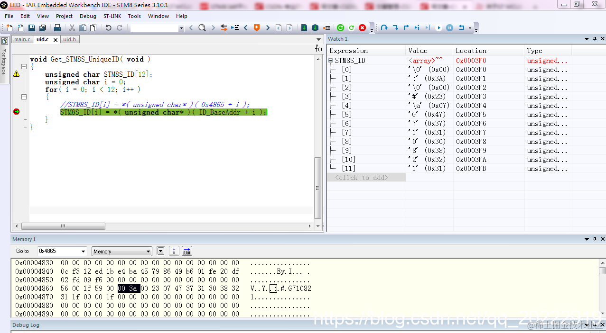Image resolution: width=606 pixels, height=333 pixels.
Task: Open the File menu
Action: point(9,16)
